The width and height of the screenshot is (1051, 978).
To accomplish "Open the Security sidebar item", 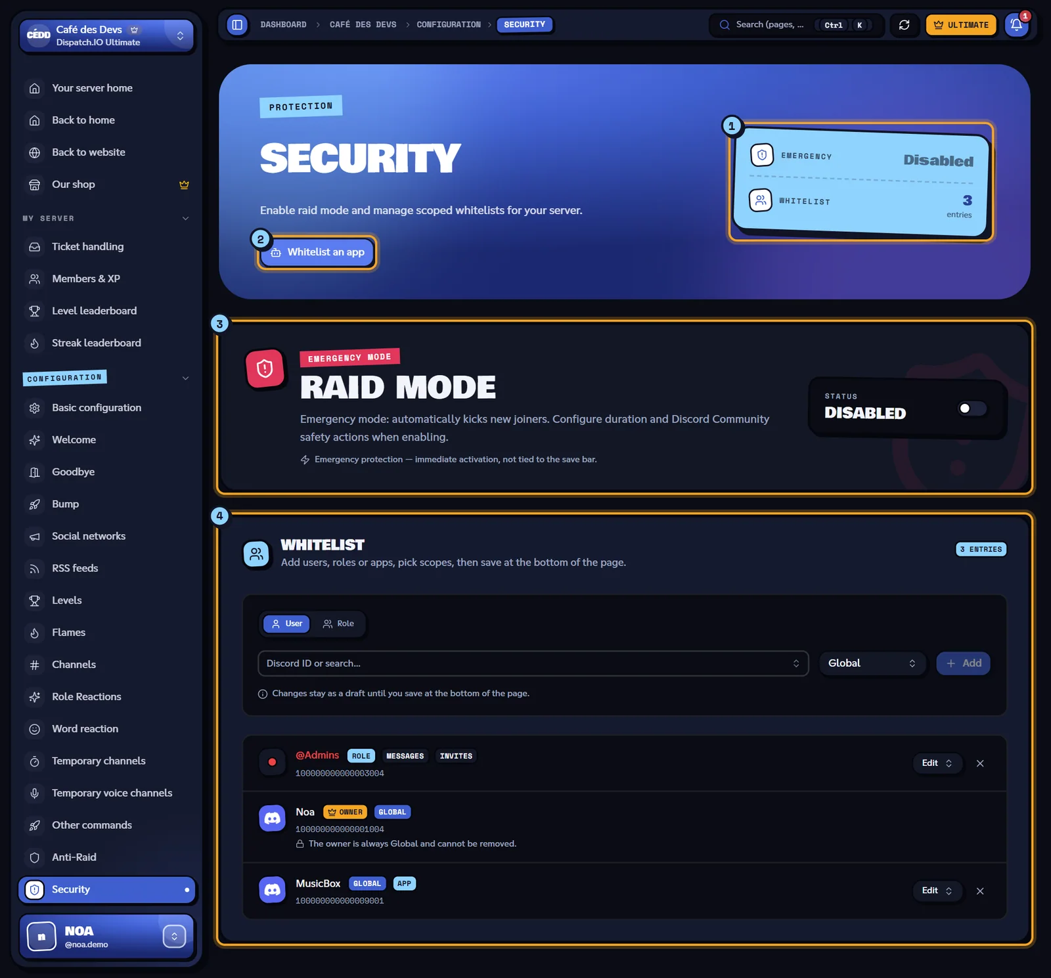I will pyautogui.click(x=107, y=890).
